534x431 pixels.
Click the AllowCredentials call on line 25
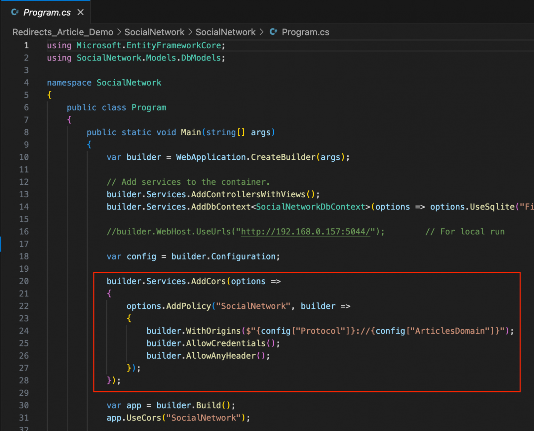226,343
